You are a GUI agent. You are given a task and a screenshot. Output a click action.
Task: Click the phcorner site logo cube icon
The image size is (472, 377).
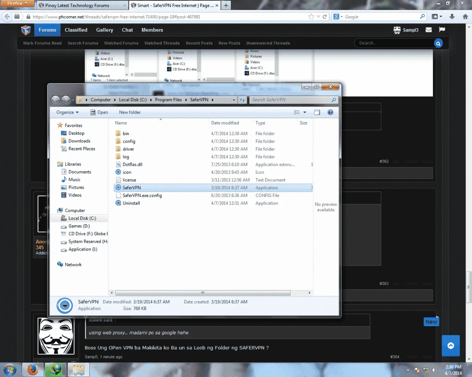tap(26, 30)
